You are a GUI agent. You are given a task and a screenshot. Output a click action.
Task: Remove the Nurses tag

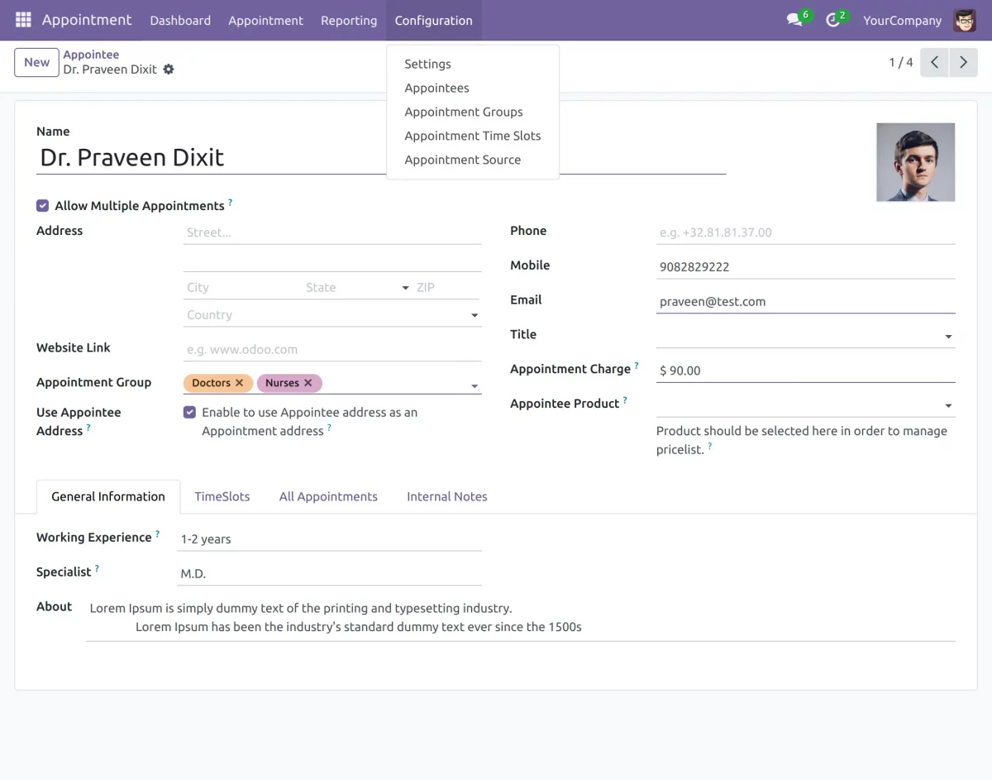click(308, 383)
